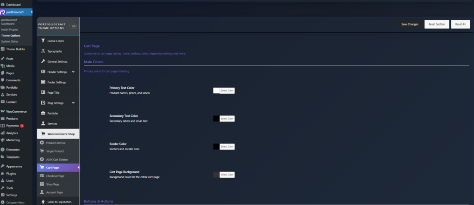This screenshot has width=474, height=205.
Task: Click the Reset All button
Action: (x=461, y=24)
